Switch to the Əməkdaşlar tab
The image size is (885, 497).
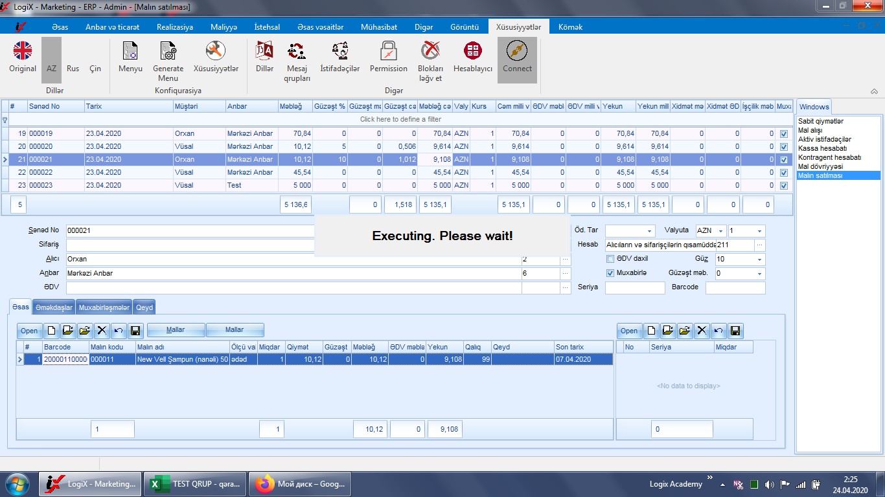54,307
